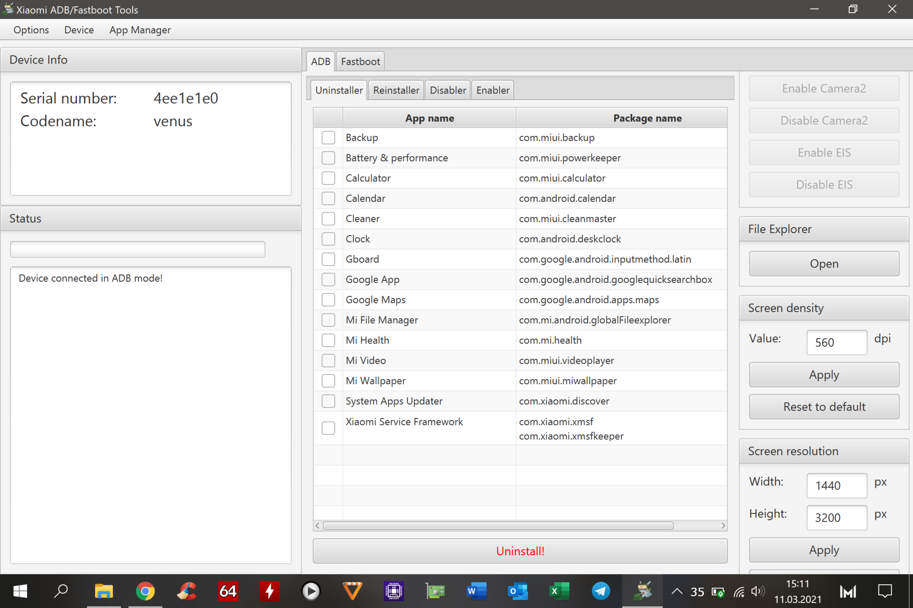Screen dimensions: 913x608
Task: Click battery status tray icon
Action: coord(718,592)
